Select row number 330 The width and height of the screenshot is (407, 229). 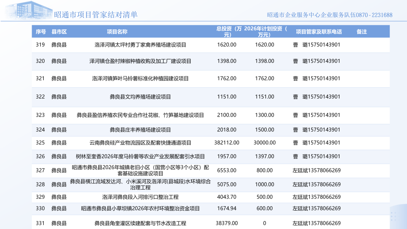click(40, 208)
